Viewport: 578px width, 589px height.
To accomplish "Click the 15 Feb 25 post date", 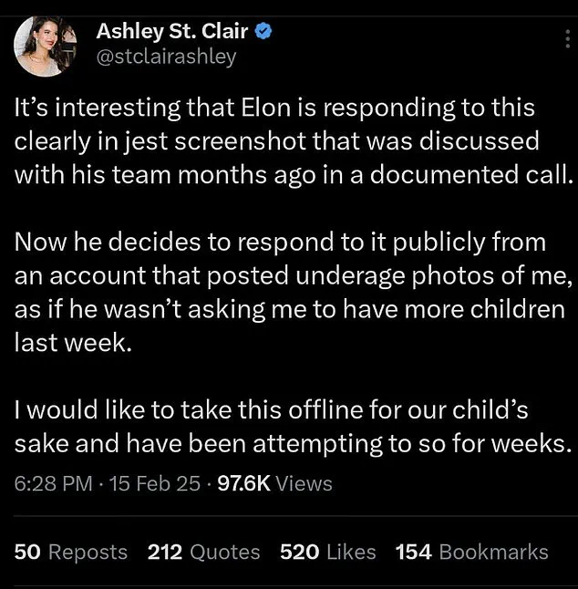I will (154, 483).
